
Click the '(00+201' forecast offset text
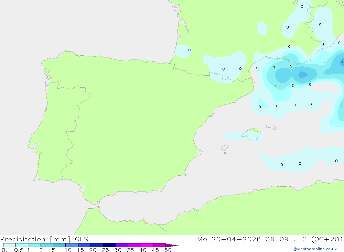click(327, 239)
